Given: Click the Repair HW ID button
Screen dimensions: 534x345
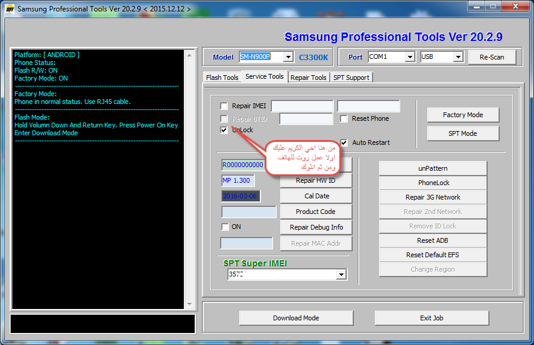Looking at the screenshot, I should [316, 180].
